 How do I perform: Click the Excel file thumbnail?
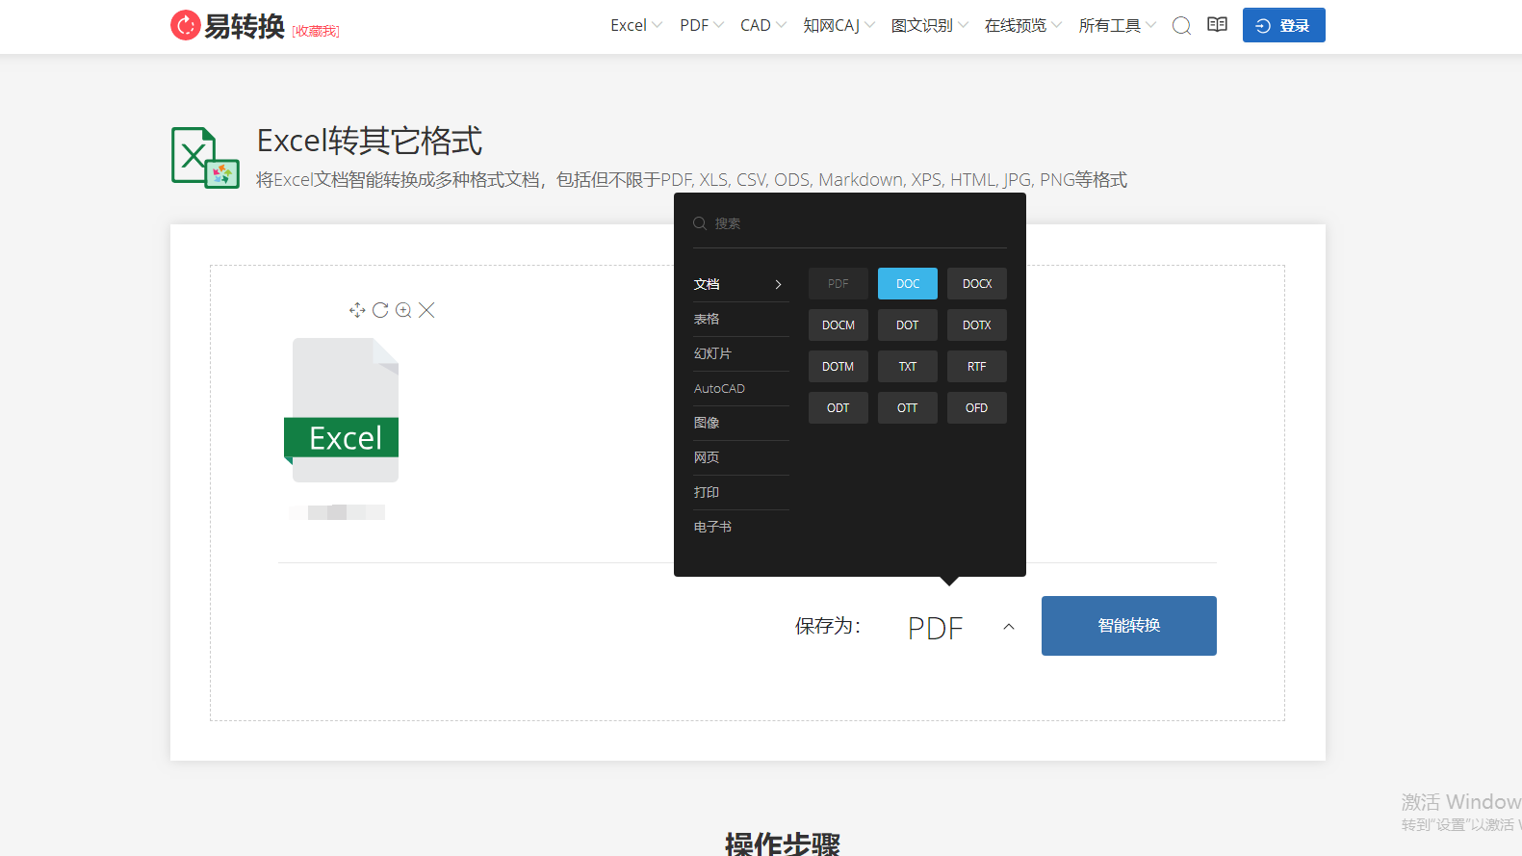click(x=342, y=410)
